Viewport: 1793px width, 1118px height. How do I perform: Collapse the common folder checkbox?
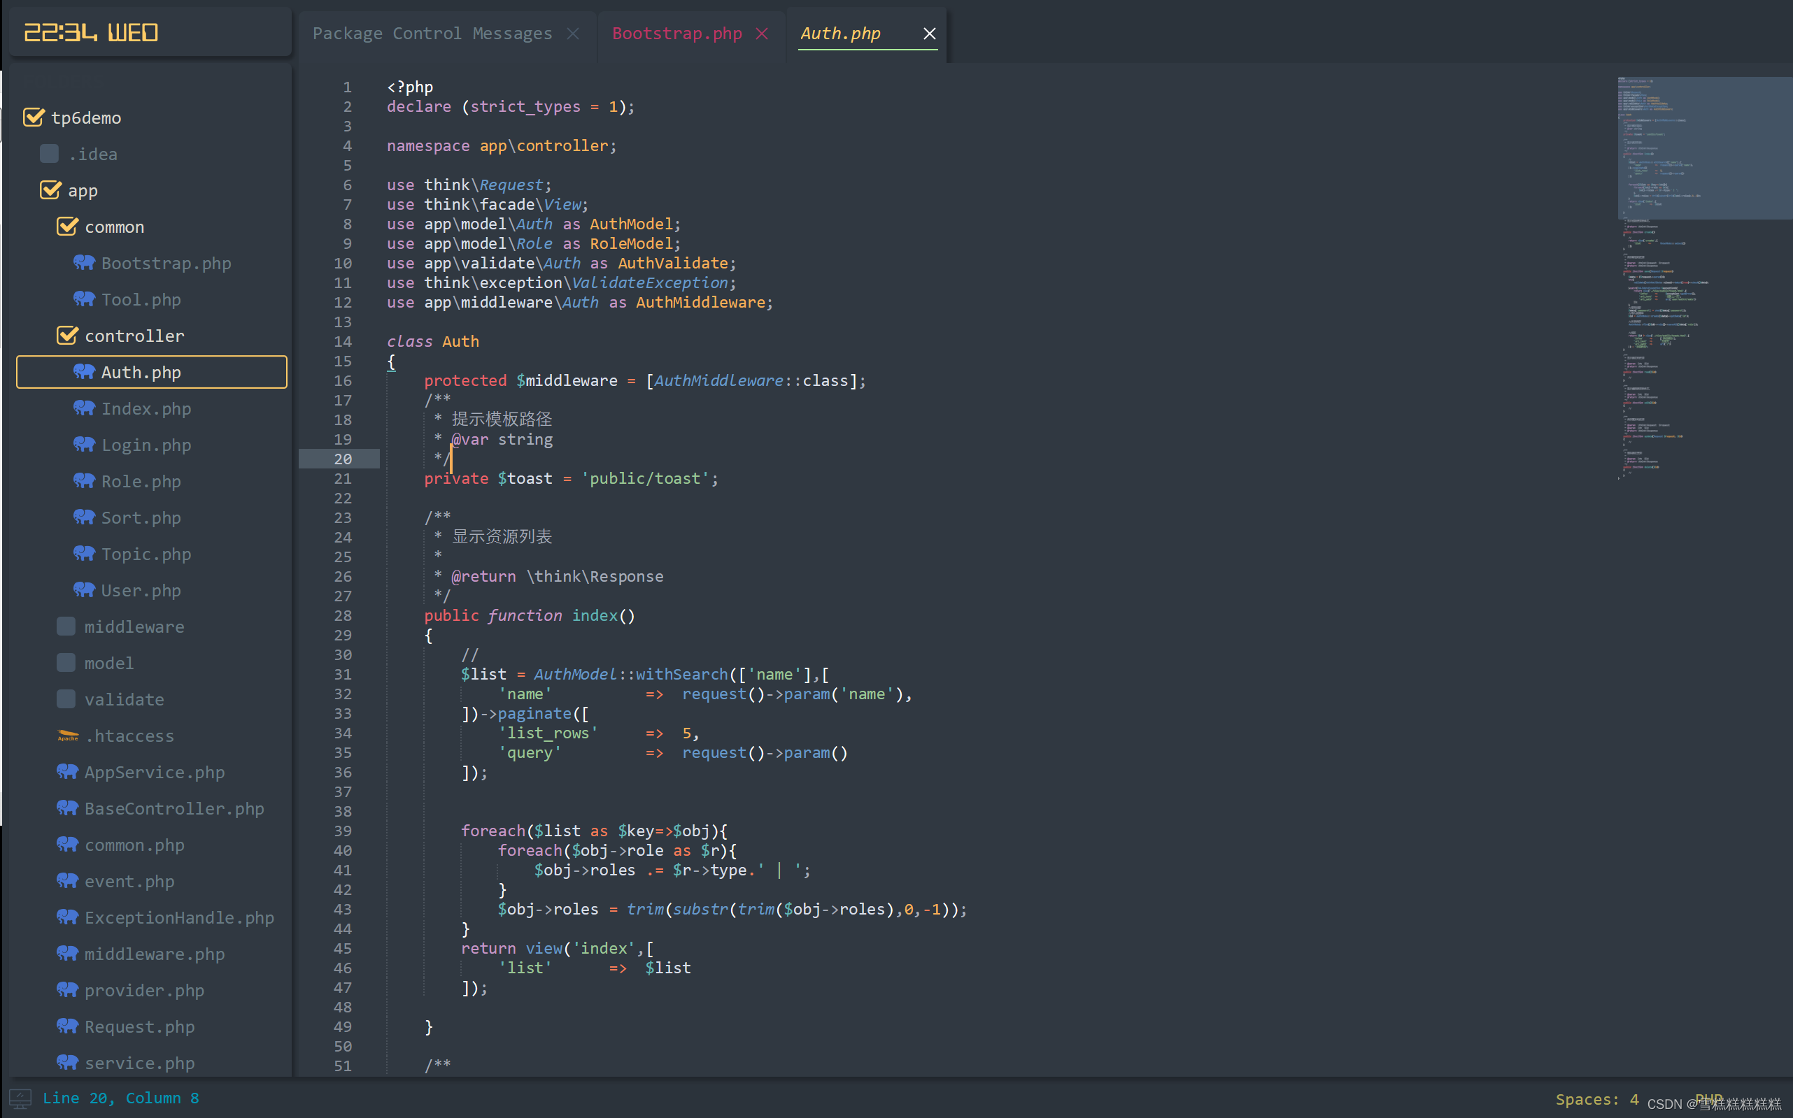tap(67, 227)
